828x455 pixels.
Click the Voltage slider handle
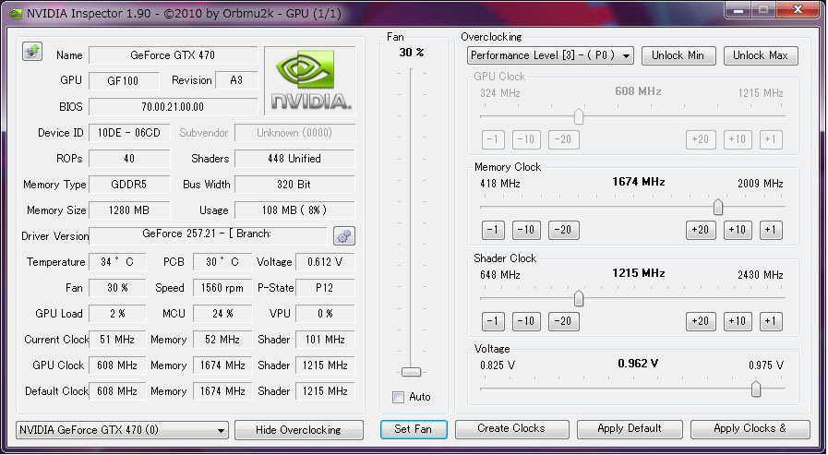coord(756,389)
